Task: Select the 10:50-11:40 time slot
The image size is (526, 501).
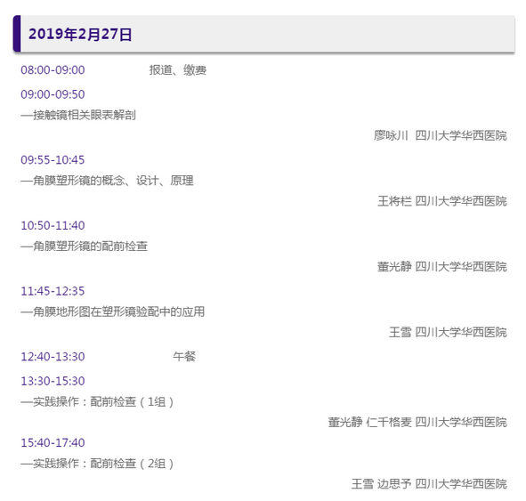Action: click(x=53, y=226)
